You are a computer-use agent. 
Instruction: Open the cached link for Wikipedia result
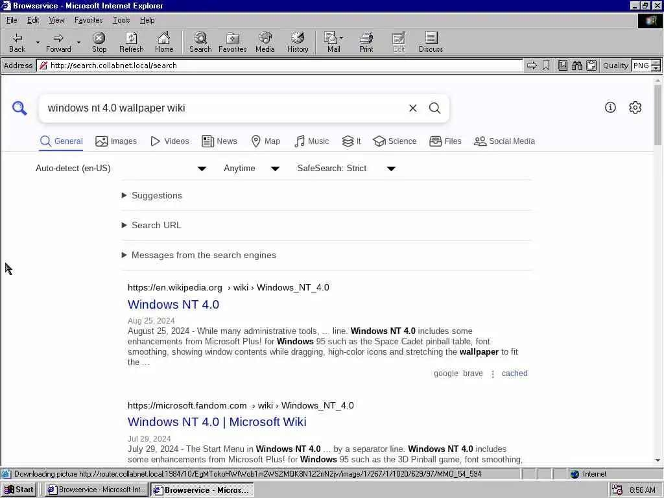click(x=514, y=373)
